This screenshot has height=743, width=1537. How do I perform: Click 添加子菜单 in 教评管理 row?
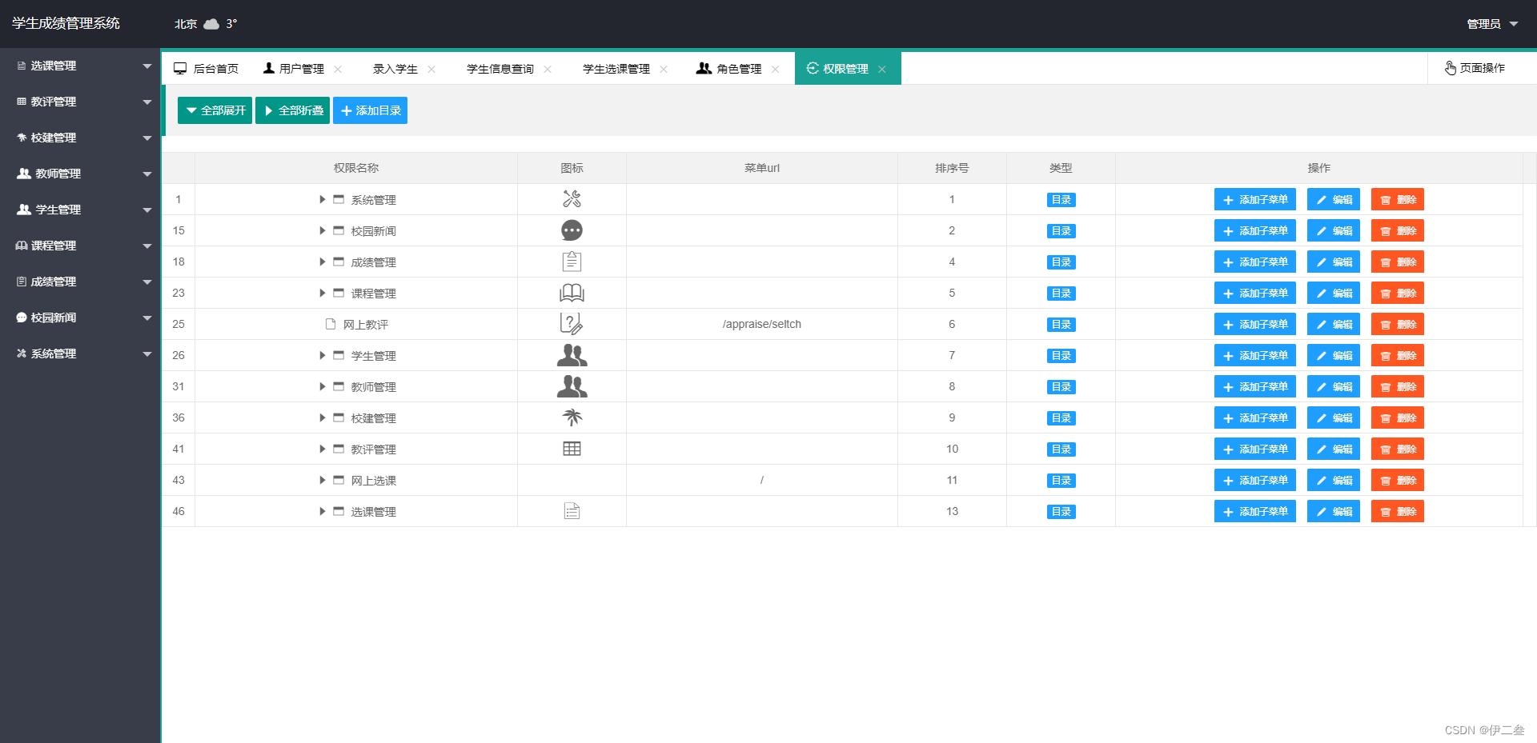coord(1254,449)
